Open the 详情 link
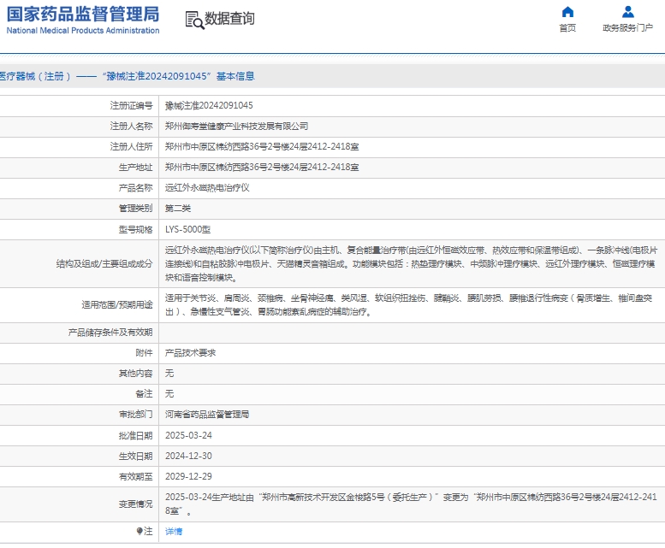Viewport: 665px width, 548px height. [x=174, y=531]
